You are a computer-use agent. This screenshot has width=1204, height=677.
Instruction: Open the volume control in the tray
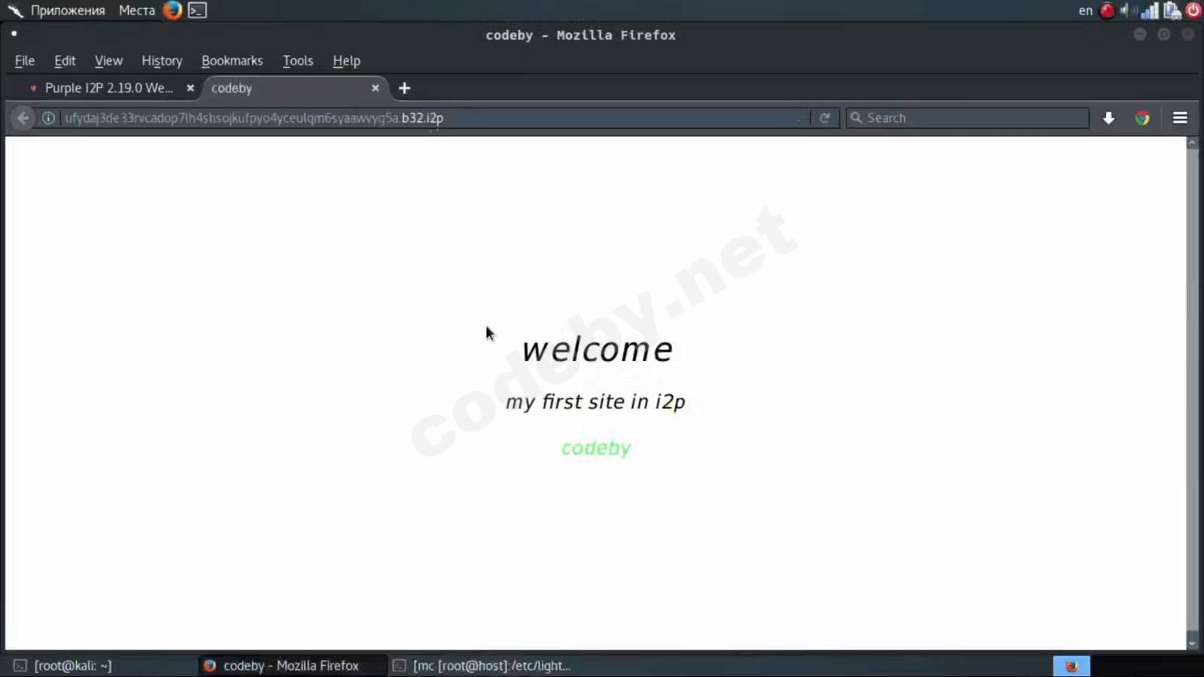[1127, 11]
